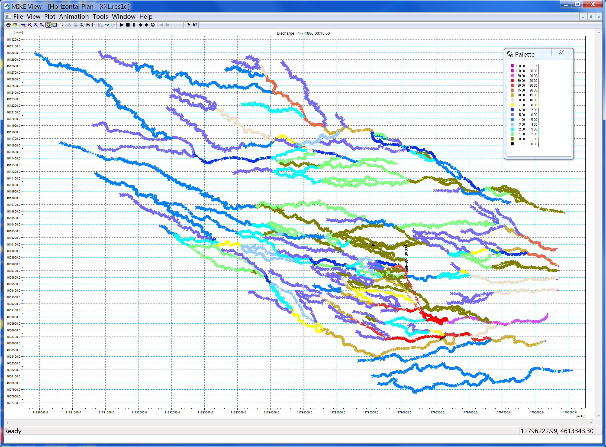Click the video camera record icon
Viewport: 606px width, 447px height.
click(x=153, y=25)
